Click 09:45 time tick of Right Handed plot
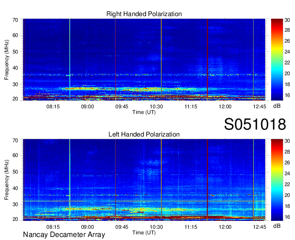This screenshot has height=240, width=295. click(122, 107)
